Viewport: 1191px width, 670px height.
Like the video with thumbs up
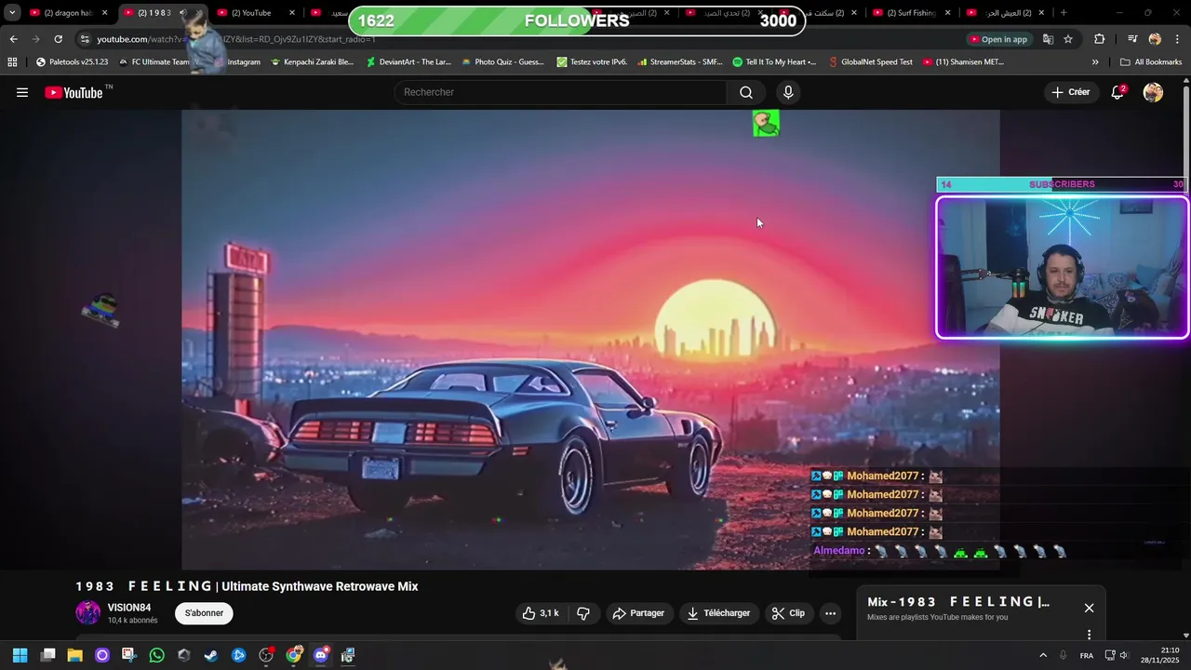click(541, 613)
